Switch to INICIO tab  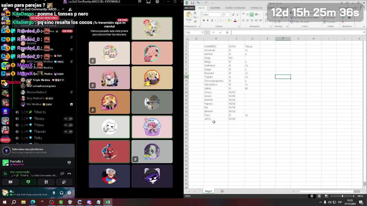(x=202, y=8)
